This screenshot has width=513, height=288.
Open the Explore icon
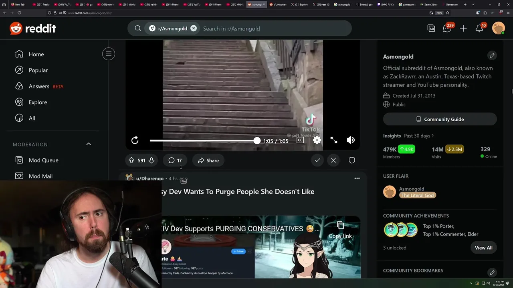[x=19, y=102]
